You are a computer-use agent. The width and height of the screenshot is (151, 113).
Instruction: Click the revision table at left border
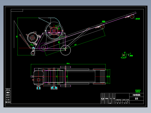(x=8, y=96)
